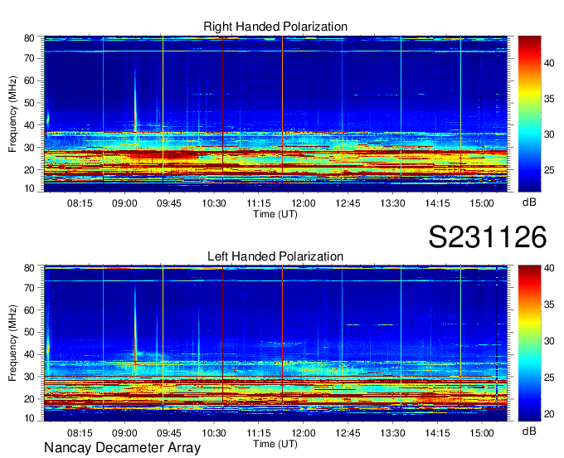
Task: Click the 10:30 tick in the right-handed plot
Action: 214,203
